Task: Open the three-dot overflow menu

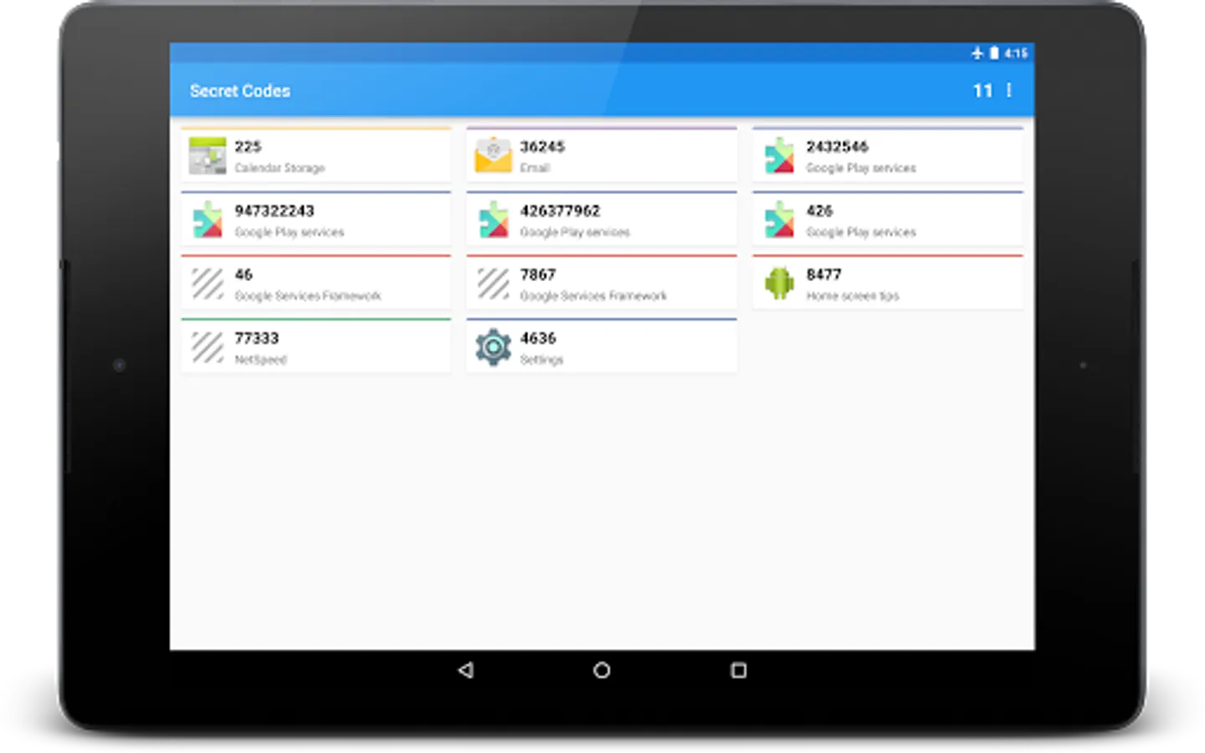Action: coord(1009,90)
